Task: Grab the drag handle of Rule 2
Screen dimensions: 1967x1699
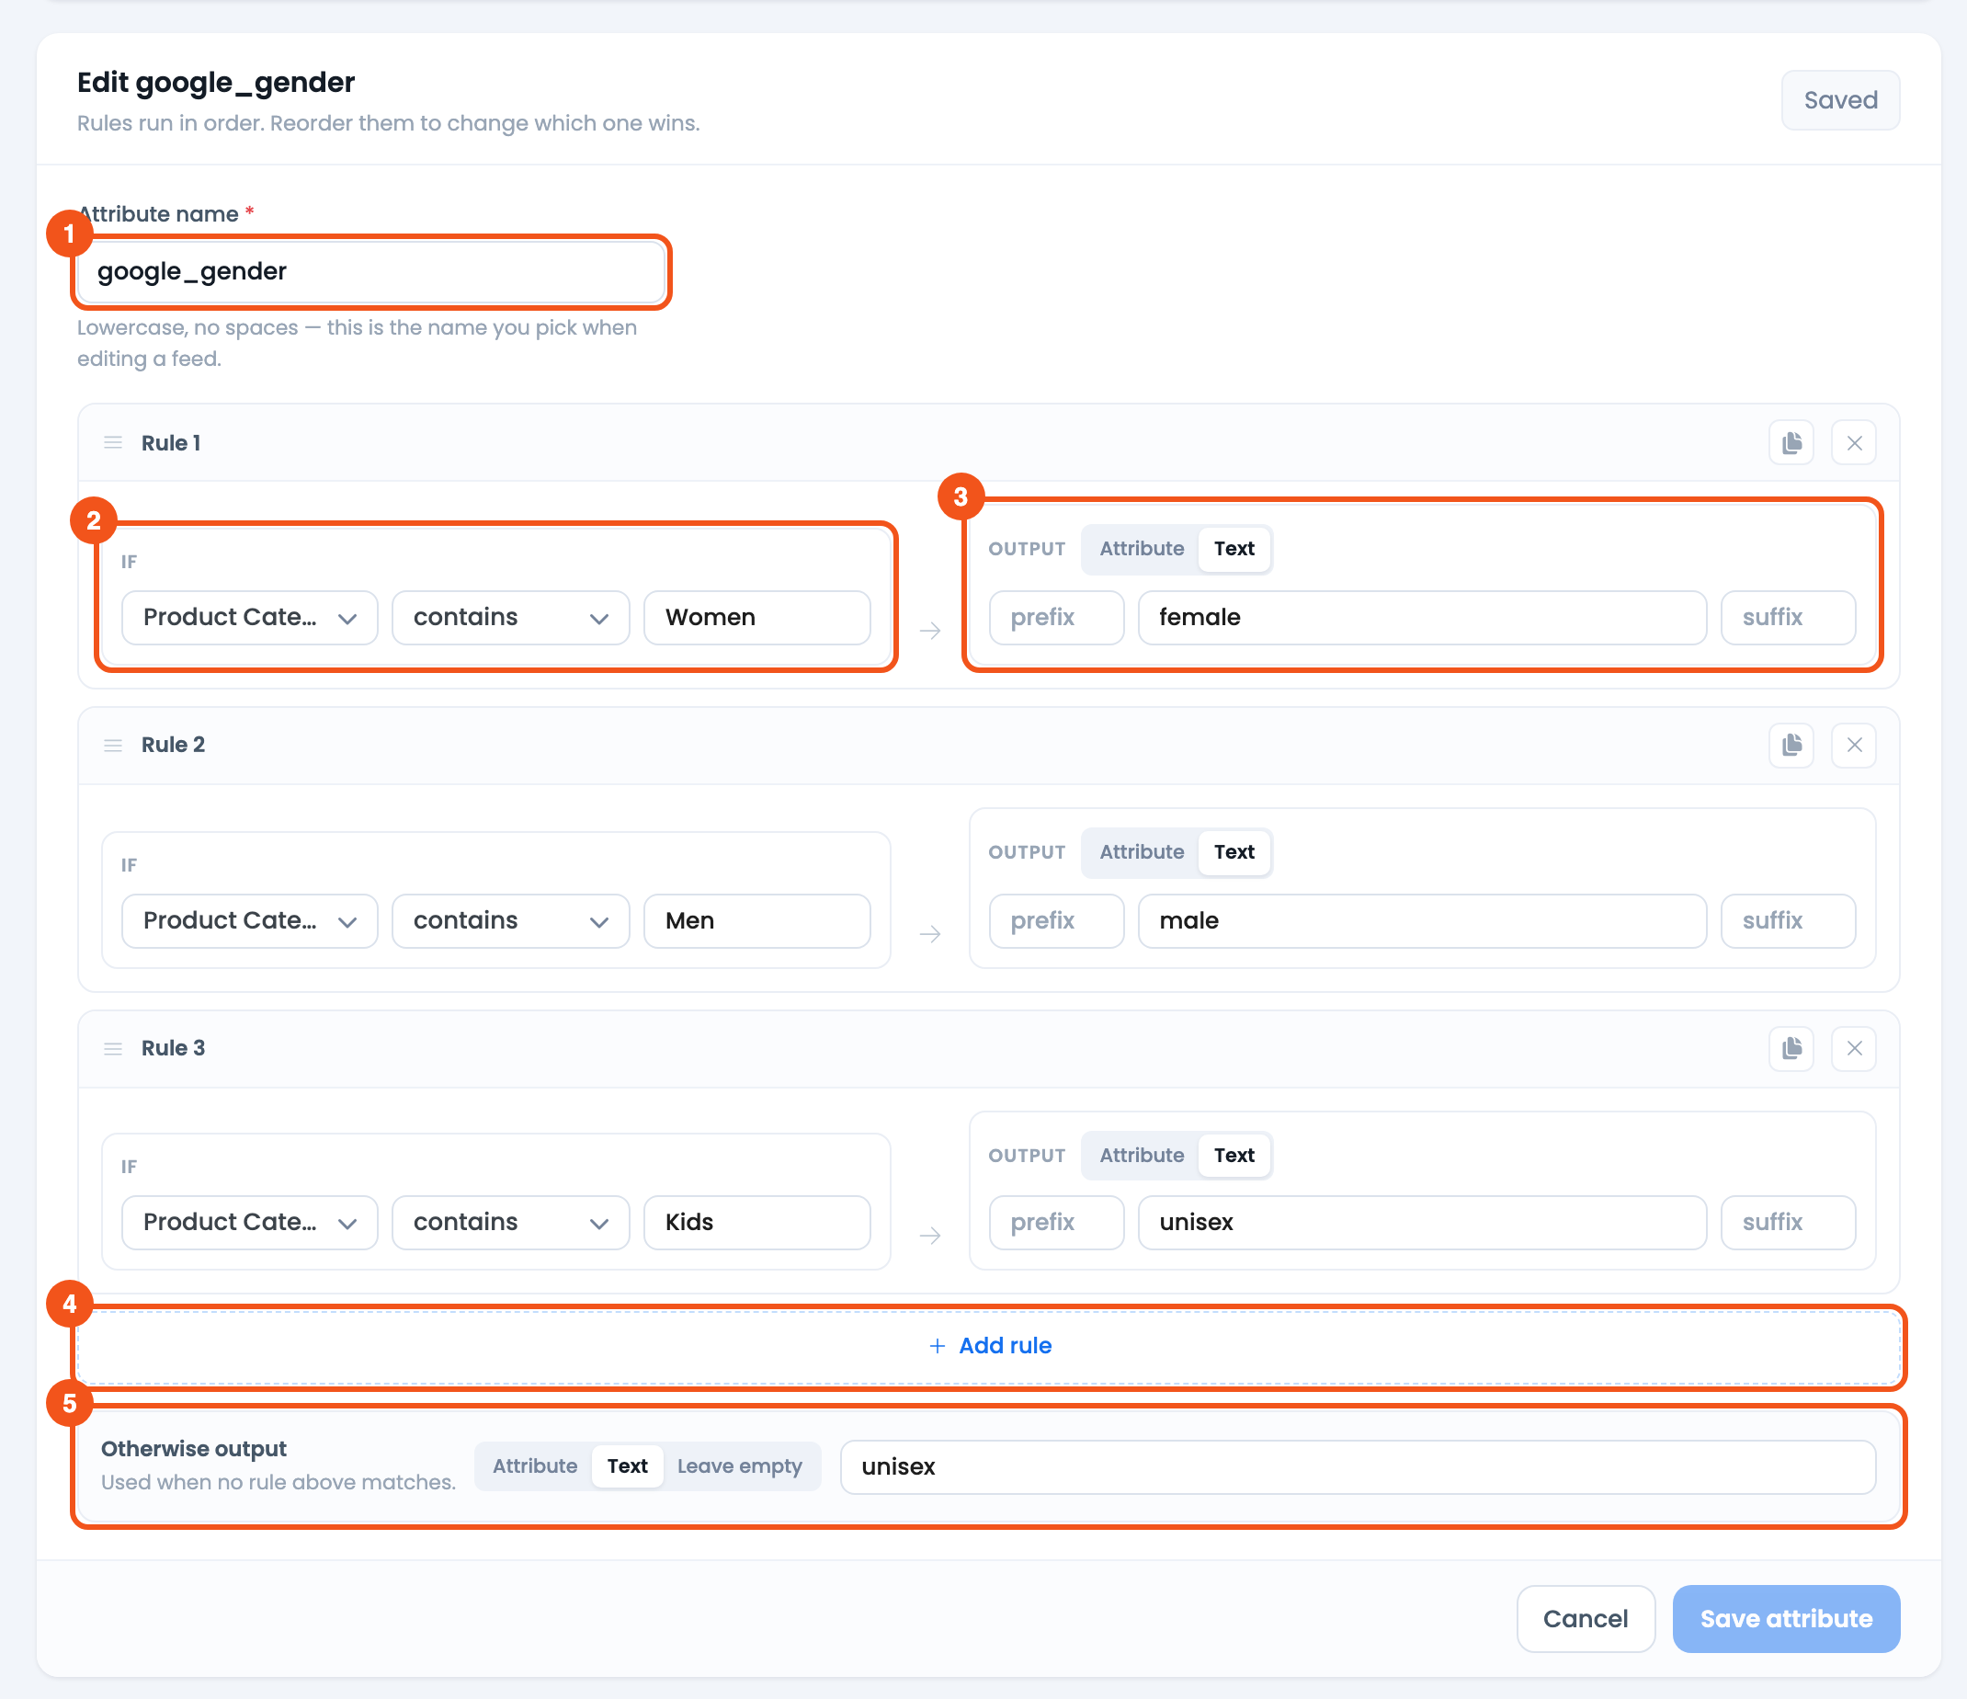Action: 113,746
